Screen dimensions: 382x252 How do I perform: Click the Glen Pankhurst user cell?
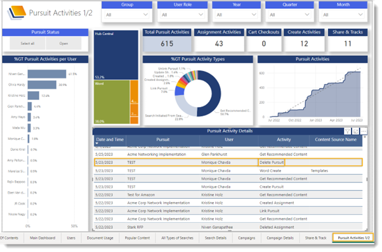pyautogui.click(x=214, y=154)
